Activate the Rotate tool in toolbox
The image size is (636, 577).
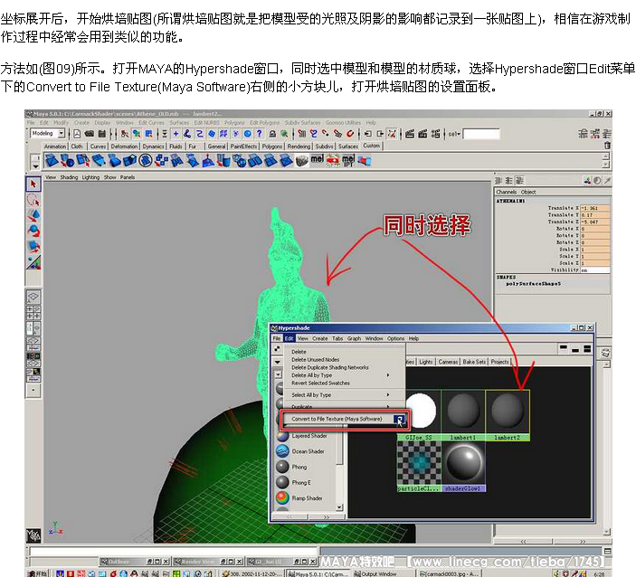[33, 231]
